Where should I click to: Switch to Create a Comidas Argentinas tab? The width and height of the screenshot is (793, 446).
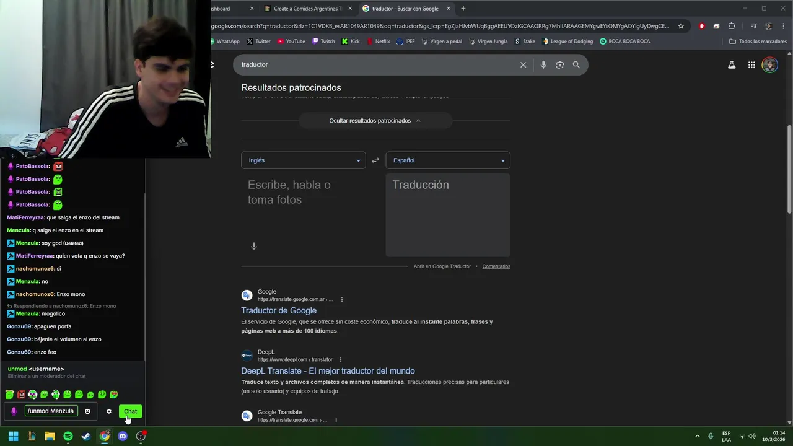pos(307,9)
